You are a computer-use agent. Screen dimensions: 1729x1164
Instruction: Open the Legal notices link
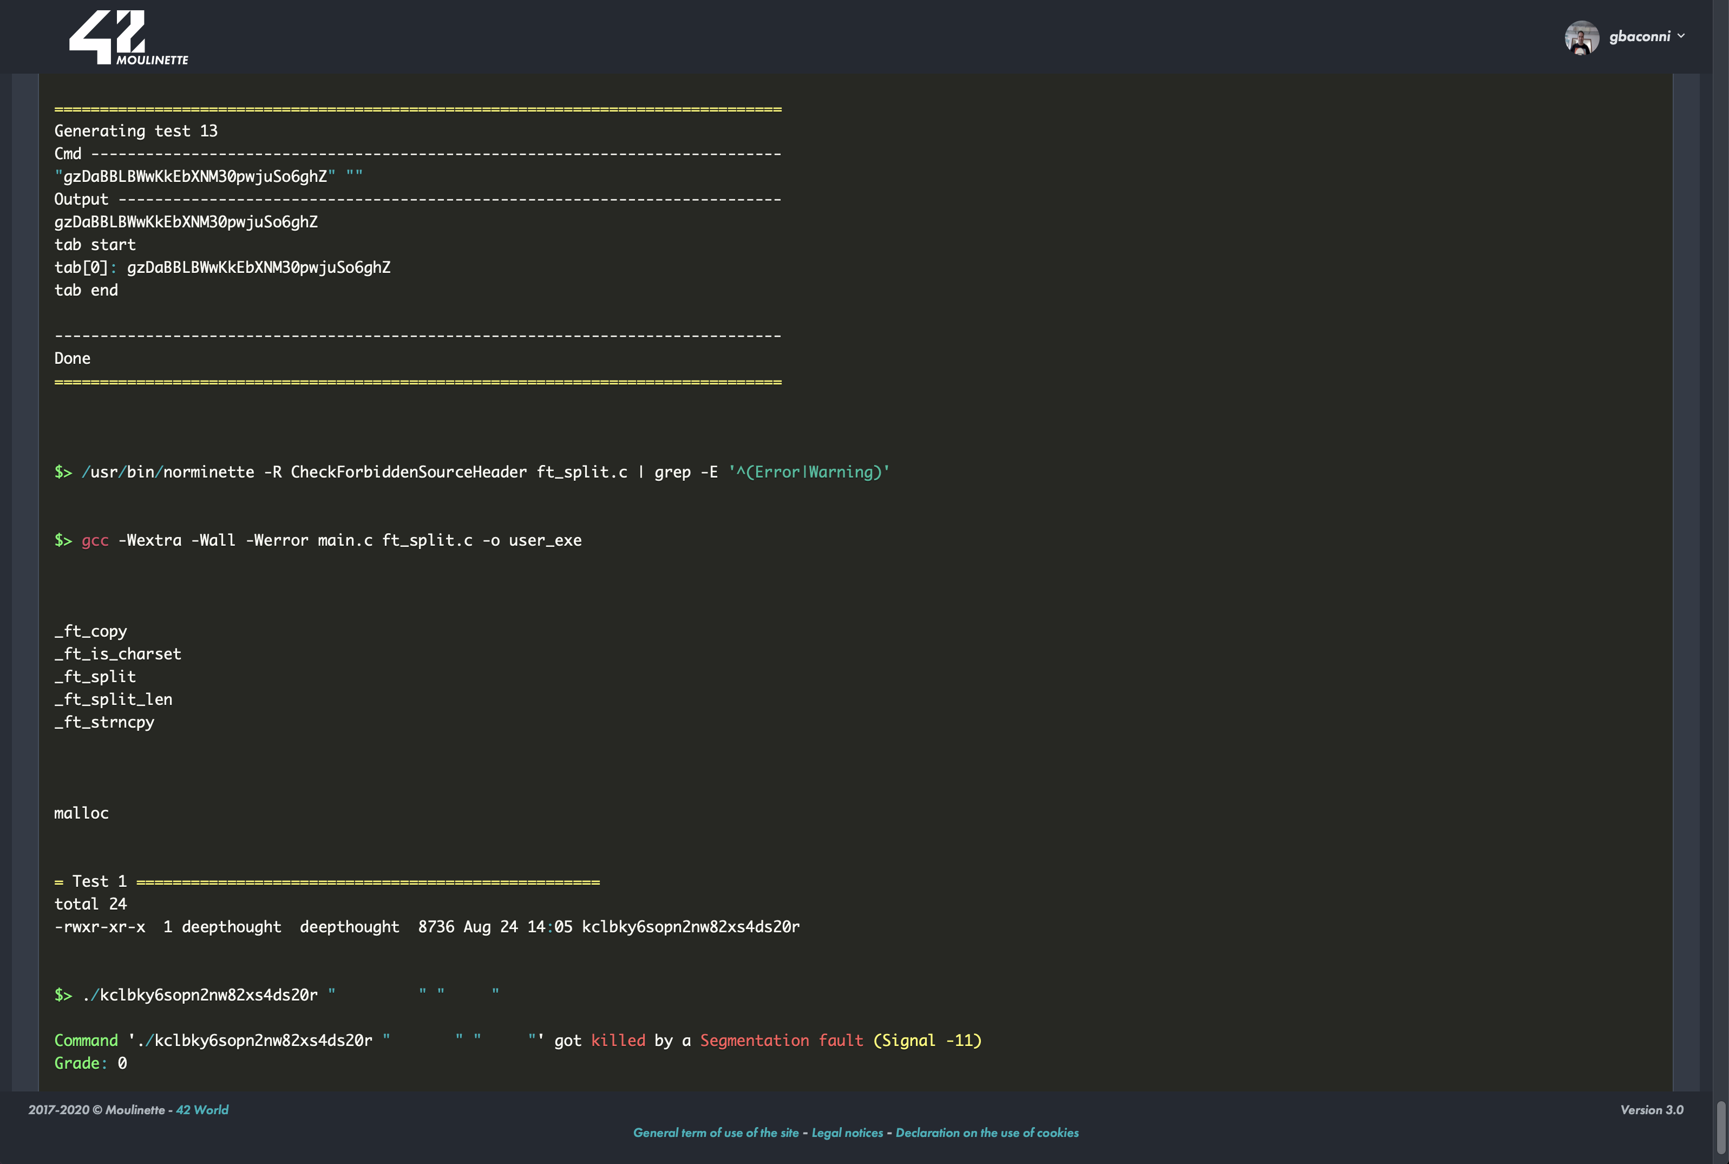(x=847, y=1133)
